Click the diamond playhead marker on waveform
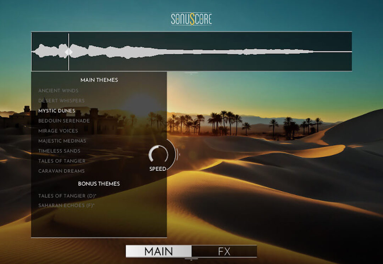 point(68,52)
